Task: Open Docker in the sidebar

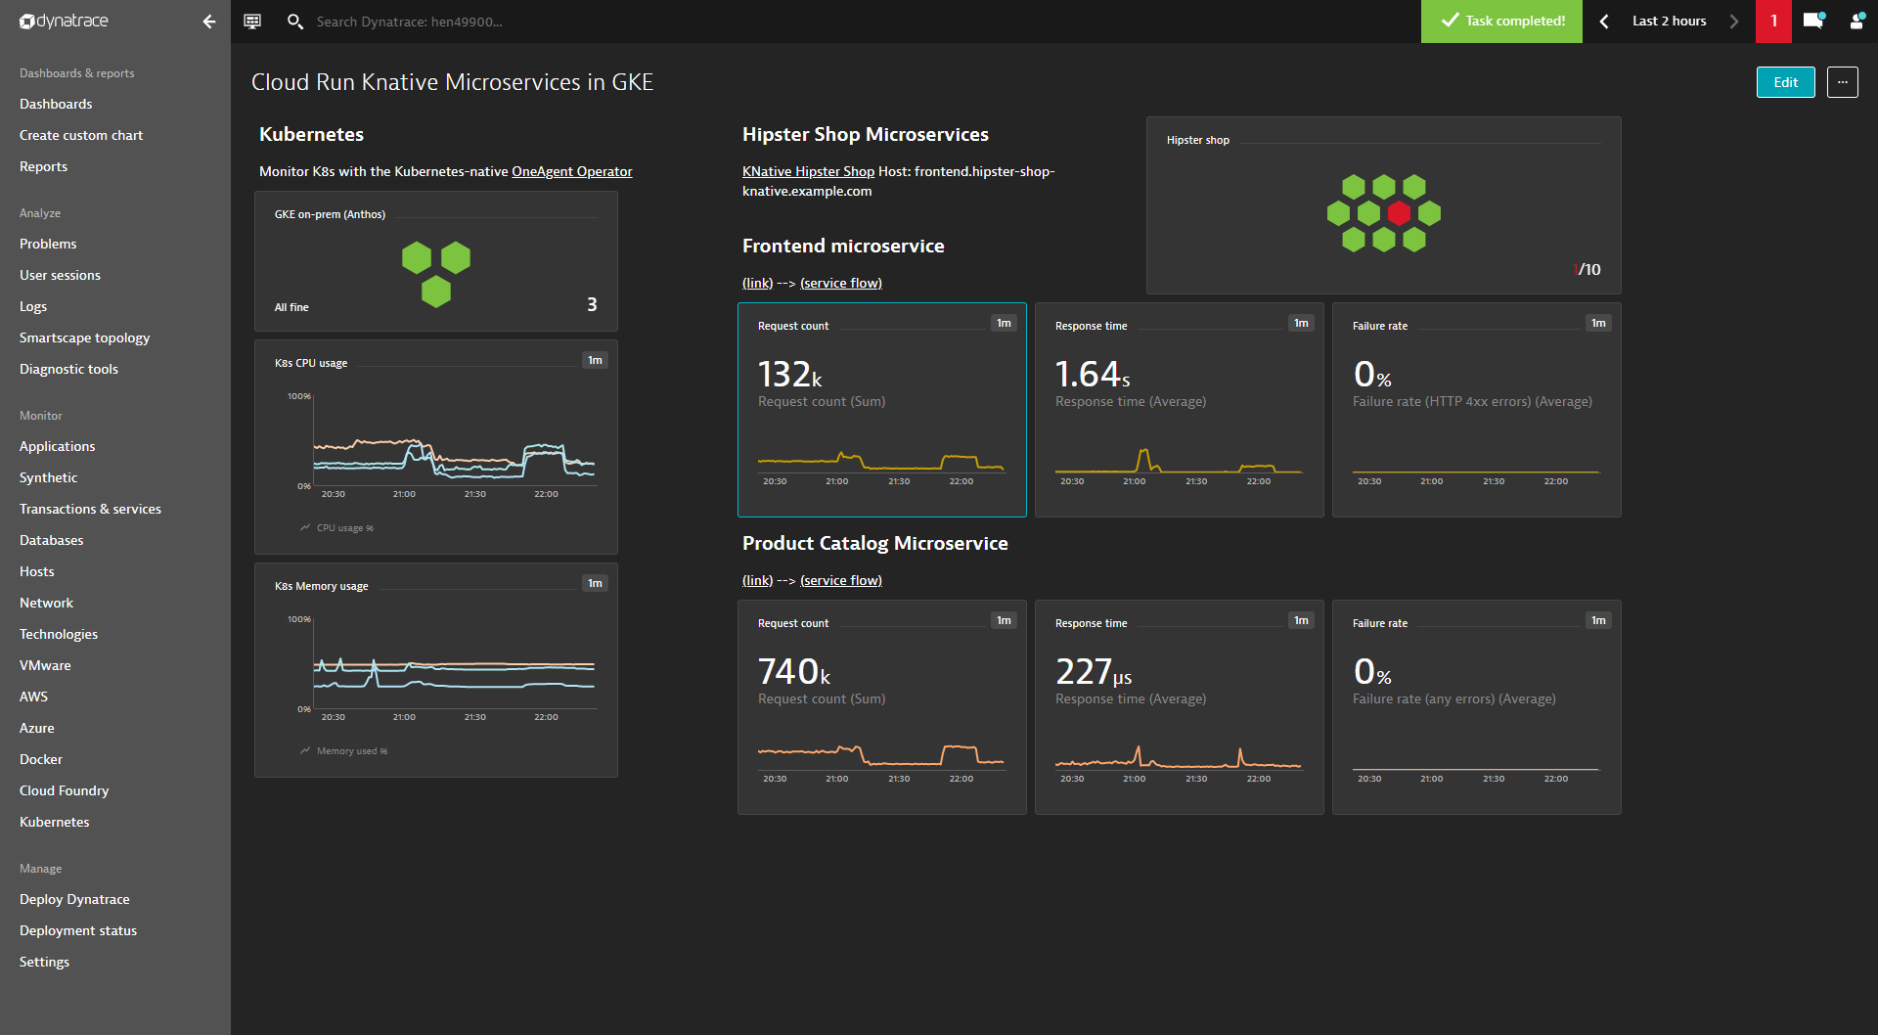Action: pos(41,759)
